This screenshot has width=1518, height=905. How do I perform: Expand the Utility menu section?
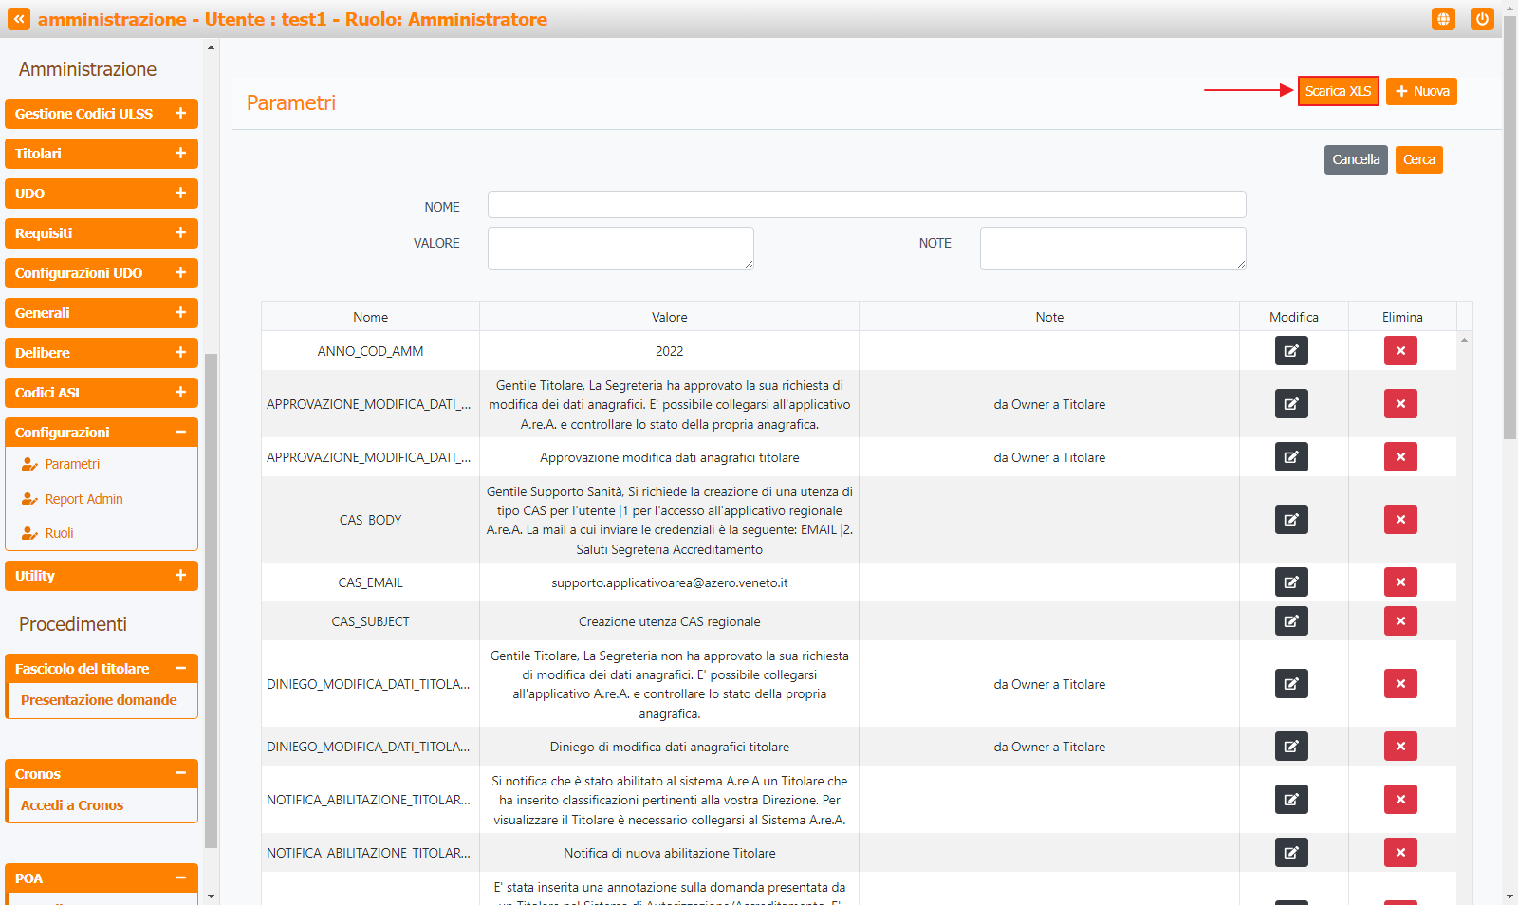[x=102, y=576]
